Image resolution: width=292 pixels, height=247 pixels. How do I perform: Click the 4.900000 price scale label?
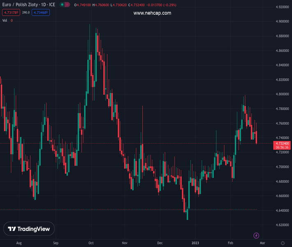coord(282,21)
